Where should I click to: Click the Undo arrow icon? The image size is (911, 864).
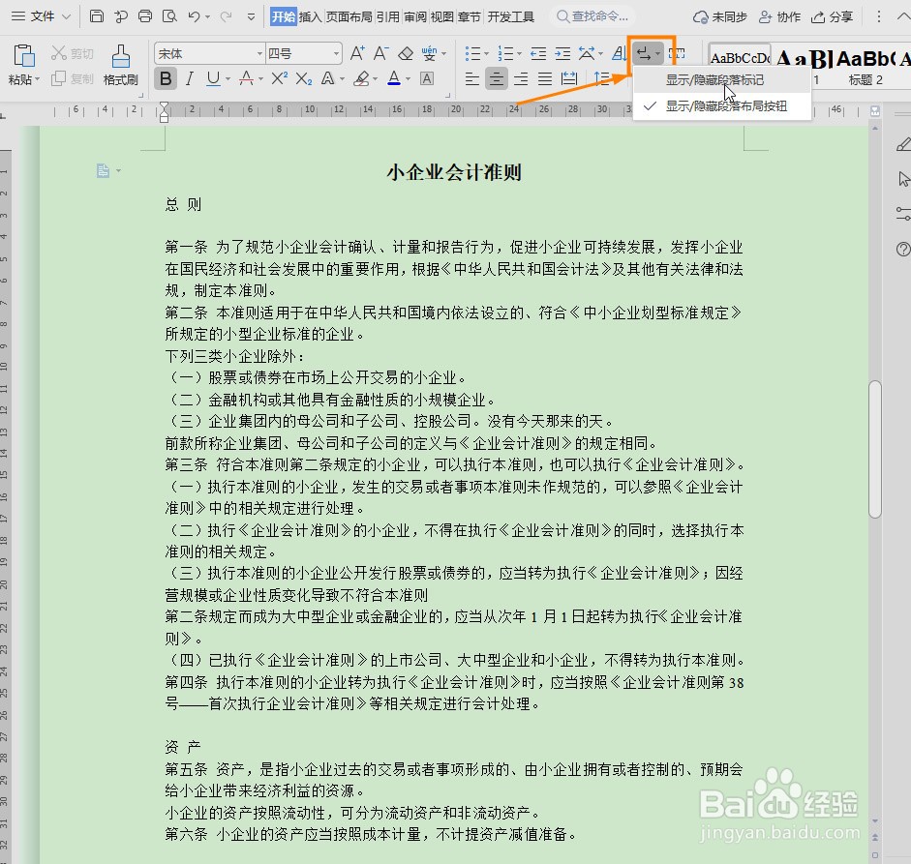click(194, 16)
